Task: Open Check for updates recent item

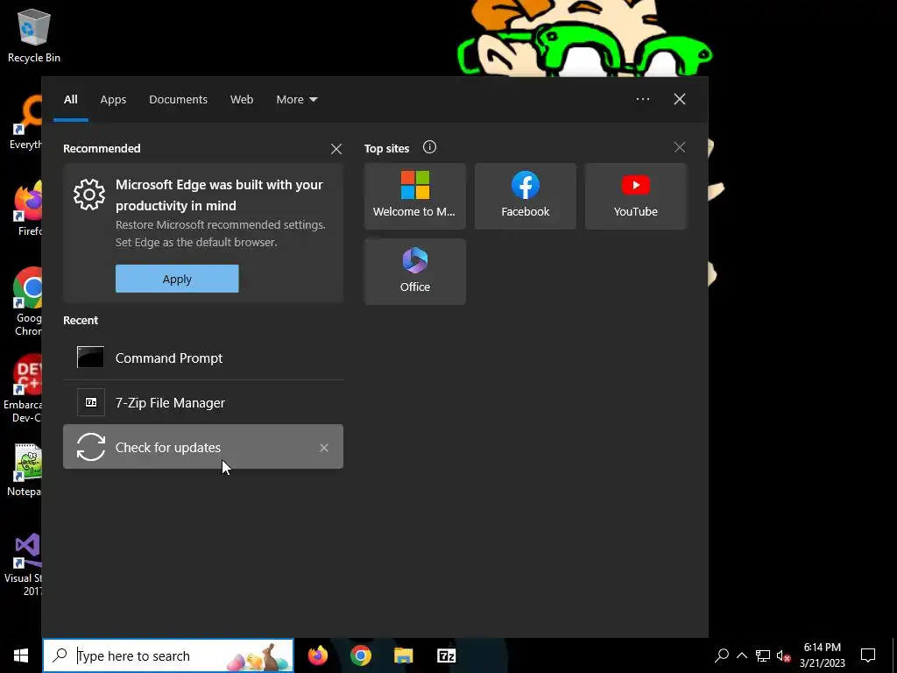Action: (x=203, y=446)
